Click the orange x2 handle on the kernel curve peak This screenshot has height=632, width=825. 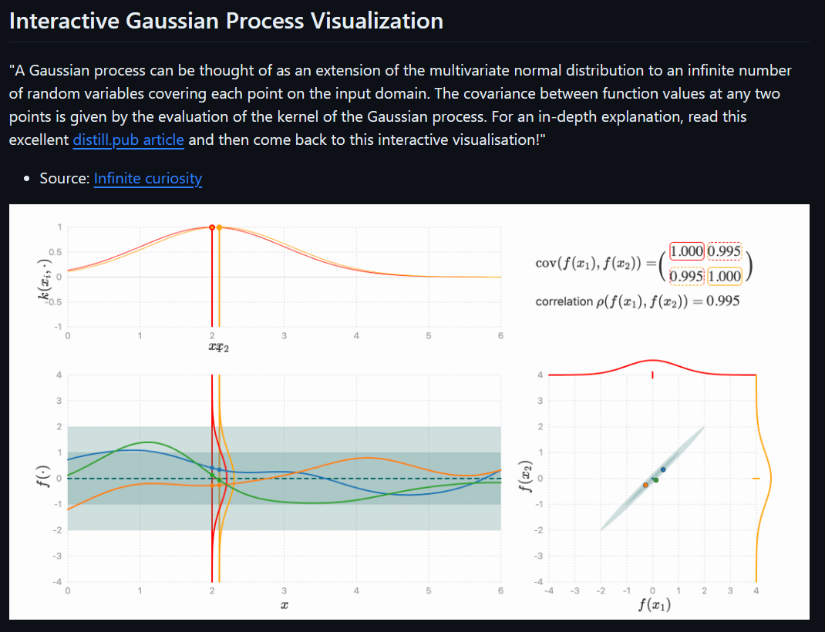(x=220, y=227)
